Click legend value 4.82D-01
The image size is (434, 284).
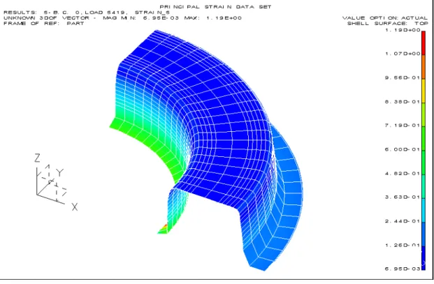[403, 174]
